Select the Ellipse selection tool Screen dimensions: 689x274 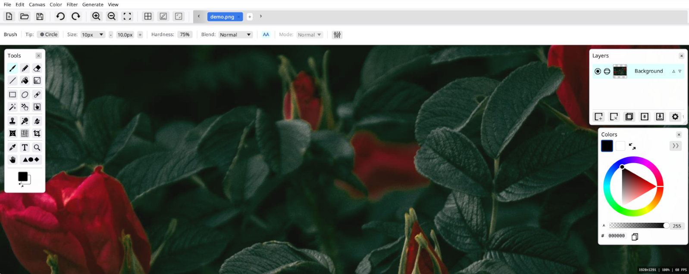(x=25, y=95)
